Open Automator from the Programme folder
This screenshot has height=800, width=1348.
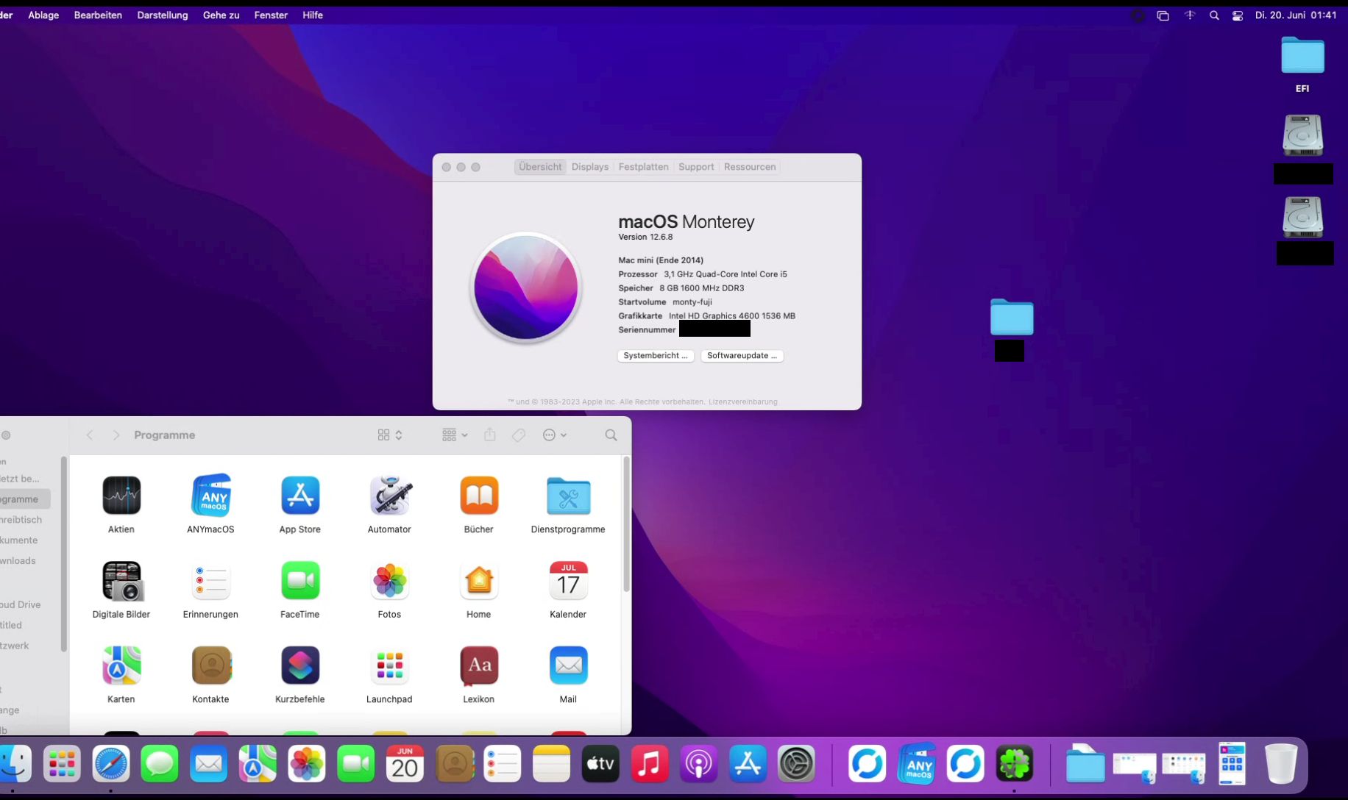(x=389, y=496)
